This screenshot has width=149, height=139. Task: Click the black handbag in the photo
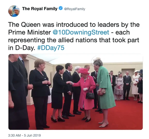(x=90, y=95)
